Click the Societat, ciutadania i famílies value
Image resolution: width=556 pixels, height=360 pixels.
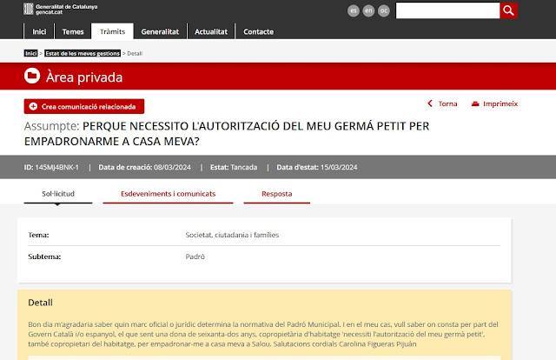pos(232,235)
